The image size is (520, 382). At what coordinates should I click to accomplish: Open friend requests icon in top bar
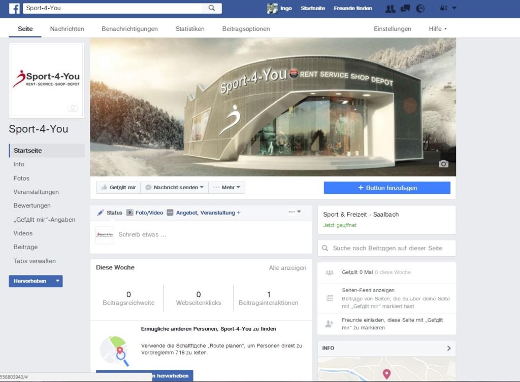(391, 8)
